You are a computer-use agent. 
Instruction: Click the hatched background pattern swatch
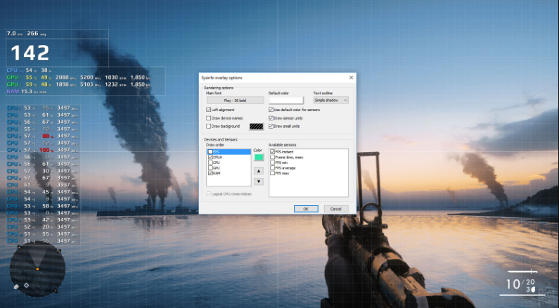click(256, 127)
